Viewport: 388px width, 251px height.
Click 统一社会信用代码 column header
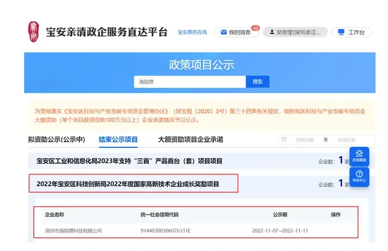click(x=159, y=215)
